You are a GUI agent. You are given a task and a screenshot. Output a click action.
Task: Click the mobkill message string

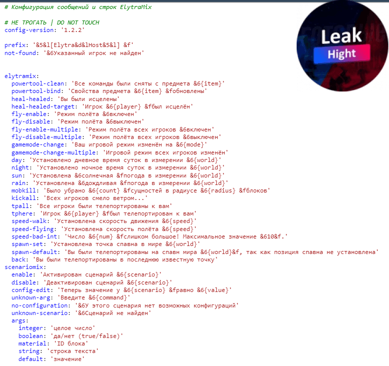pyautogui.click(x=157, y=190)
